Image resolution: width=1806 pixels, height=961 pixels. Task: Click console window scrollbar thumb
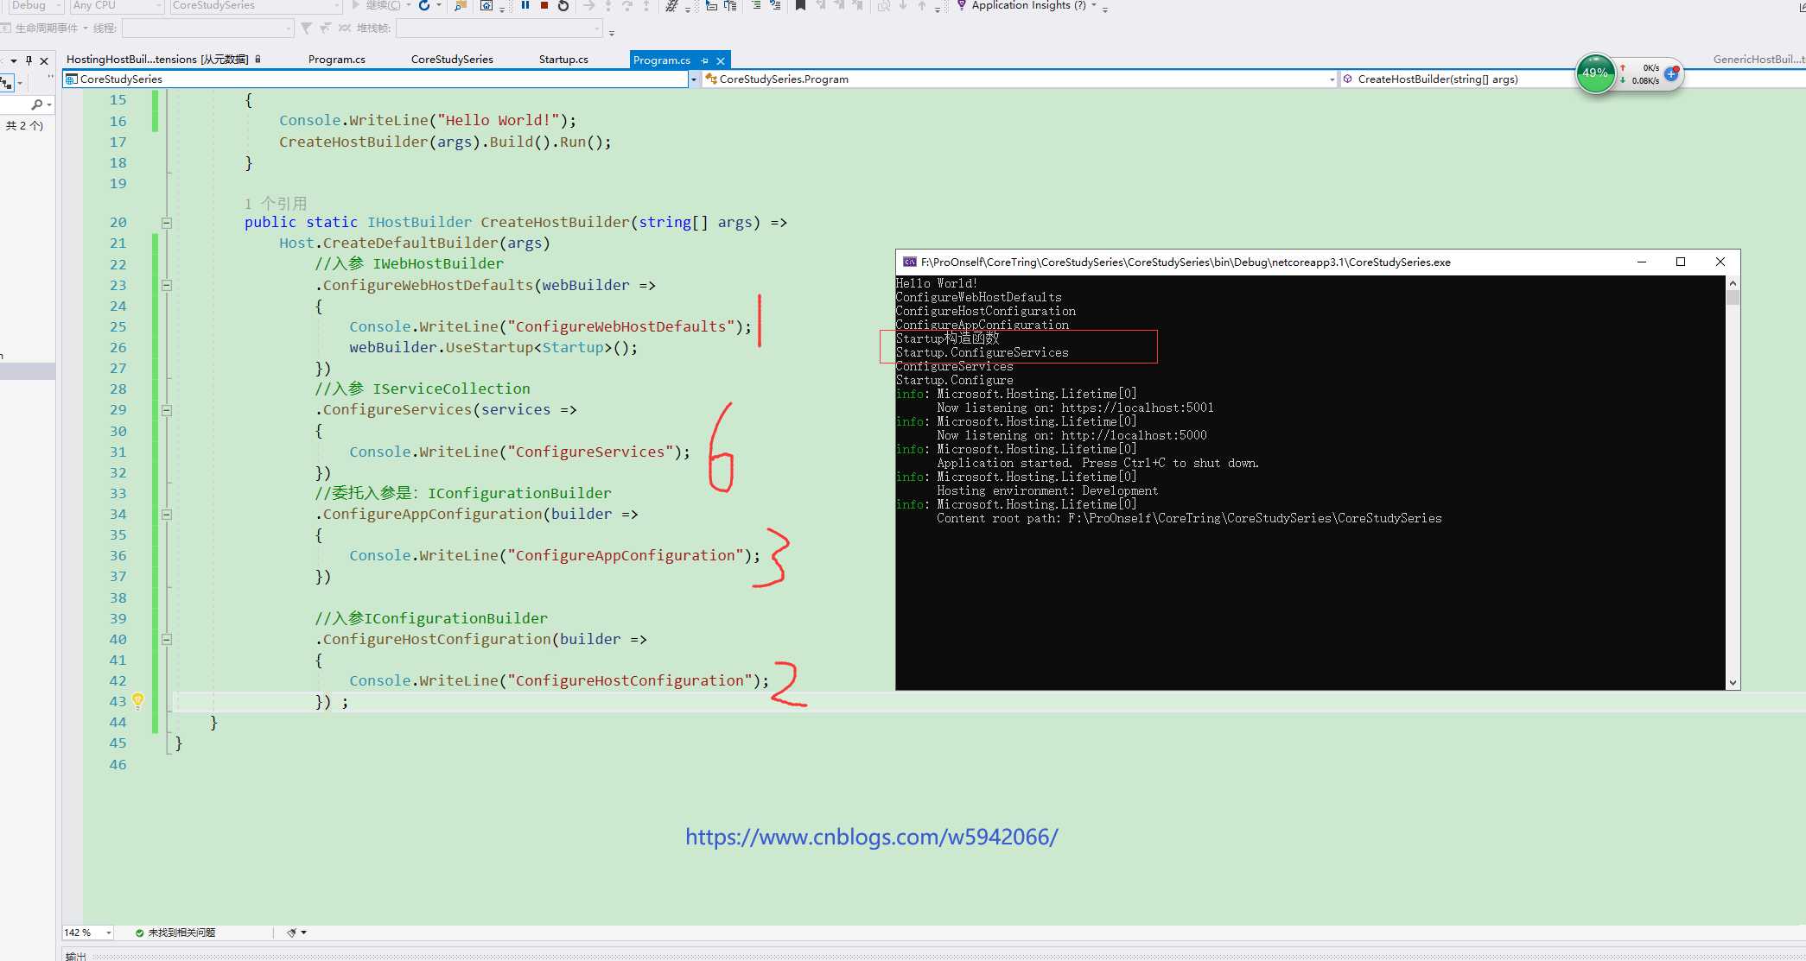(x=1733, y=298)
